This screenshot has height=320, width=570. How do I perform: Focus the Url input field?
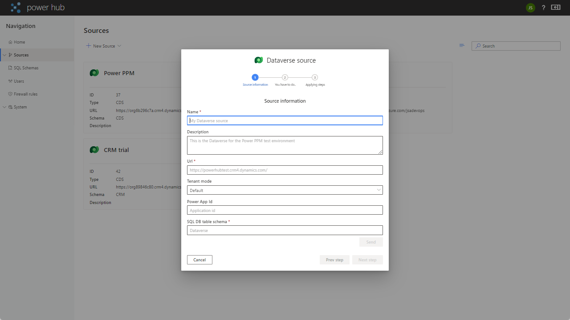coord(285,170)
